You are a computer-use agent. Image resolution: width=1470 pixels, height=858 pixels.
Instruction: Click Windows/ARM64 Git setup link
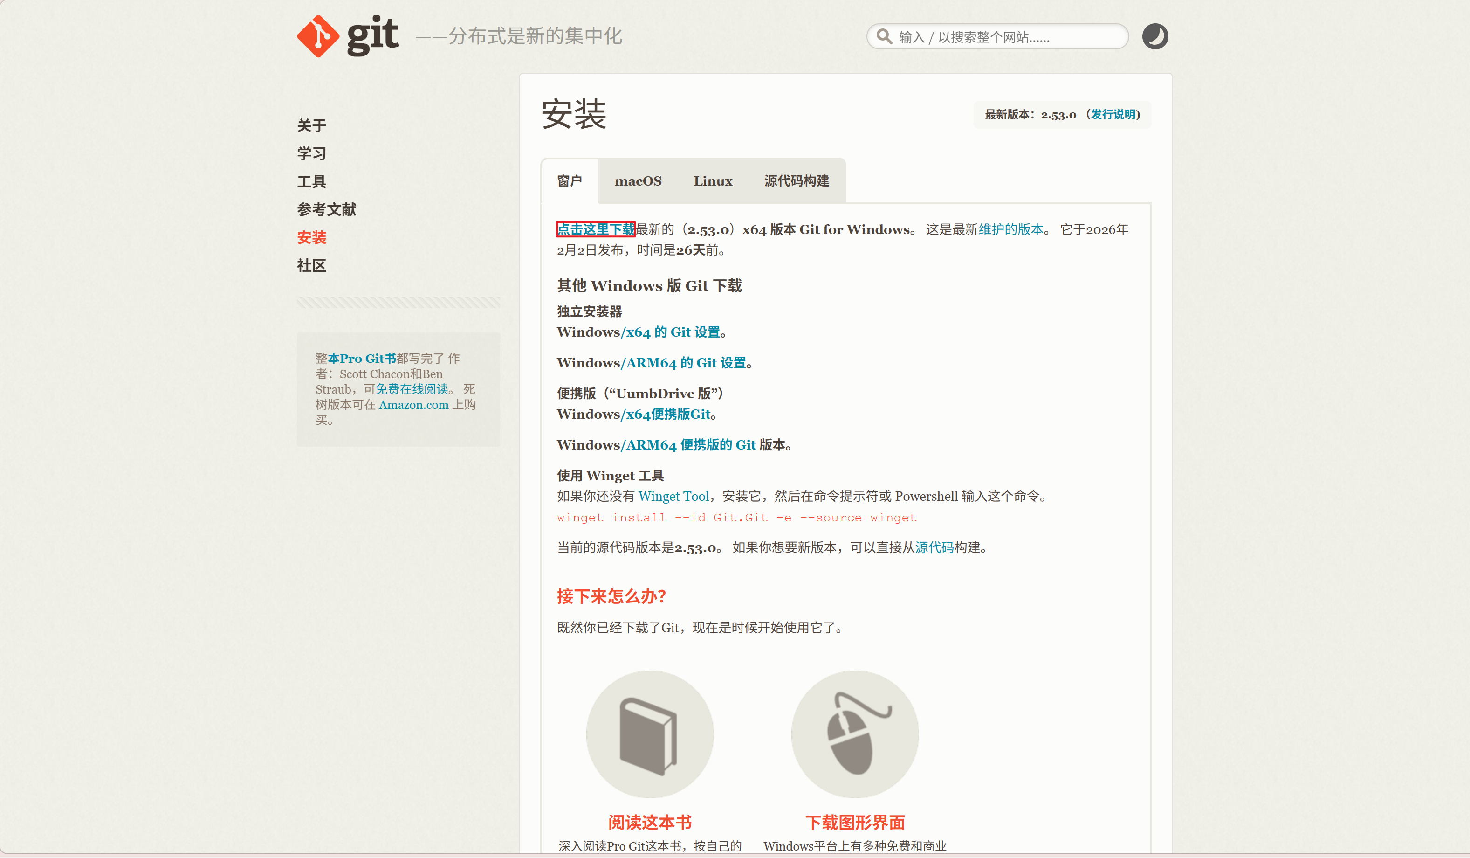click(686, 363)
